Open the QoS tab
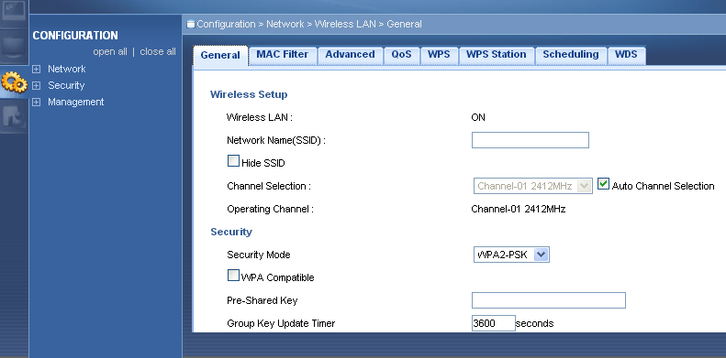 [x=401, y=55]
